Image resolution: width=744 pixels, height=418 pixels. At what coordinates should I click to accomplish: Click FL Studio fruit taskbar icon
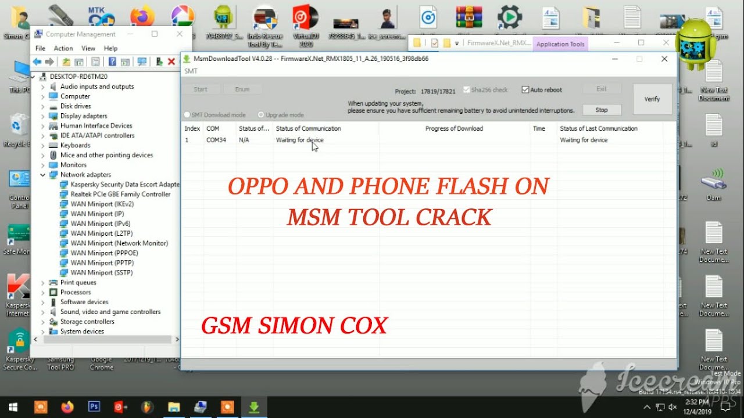[x=148, y=407]
